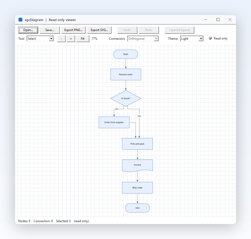Click the Open... button

pos(28,30)
